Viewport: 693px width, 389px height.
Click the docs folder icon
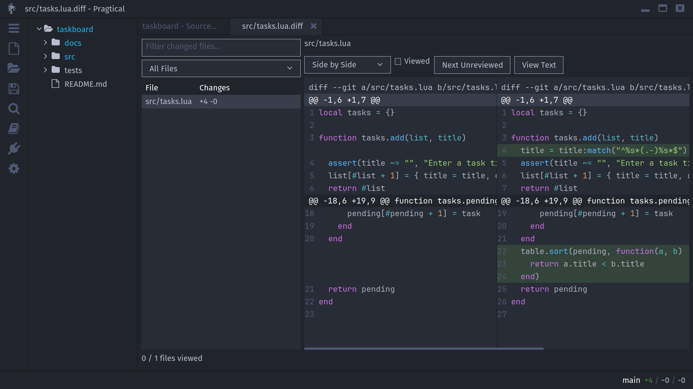pos(56,43)
